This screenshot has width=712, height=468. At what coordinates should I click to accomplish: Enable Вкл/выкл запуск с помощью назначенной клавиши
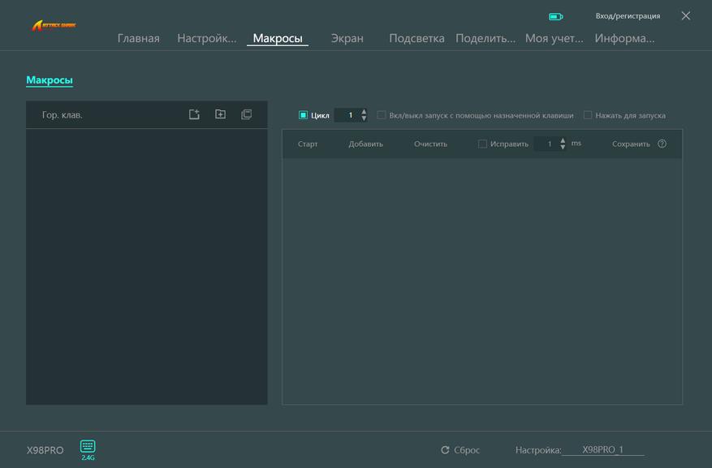[x=382, y=115]
